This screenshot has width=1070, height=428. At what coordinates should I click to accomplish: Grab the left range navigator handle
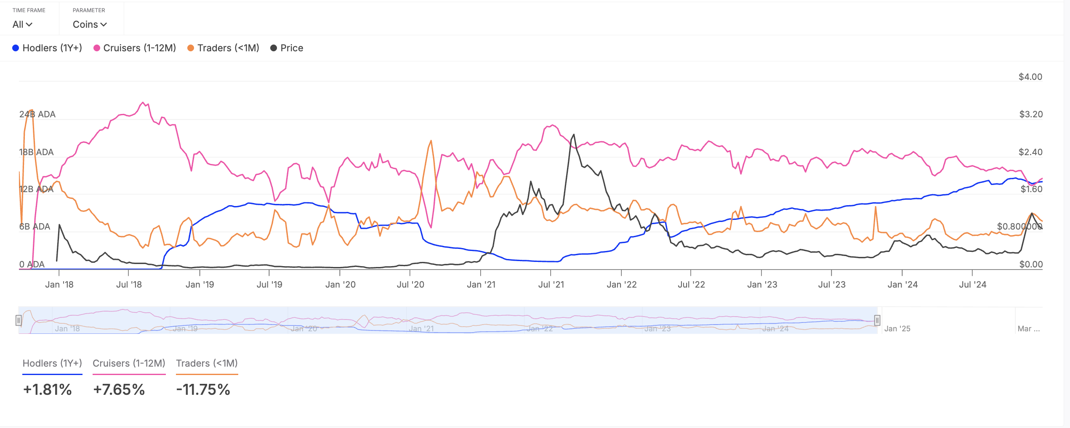(19, 320)
